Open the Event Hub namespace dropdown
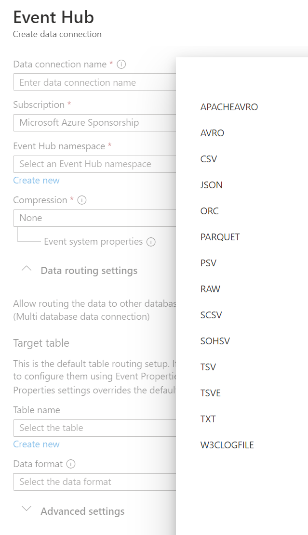 pyautogui.click(x=94, y=164)
